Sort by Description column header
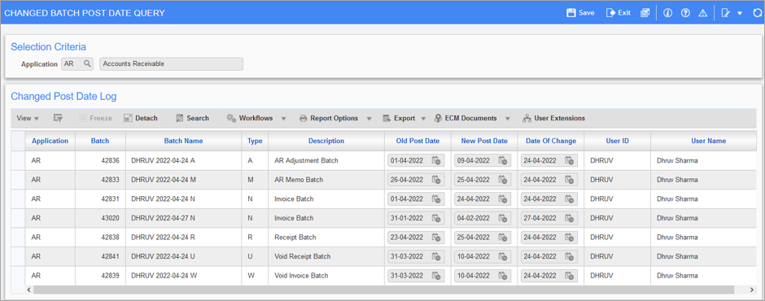The image size is (765, 301). click(326, 141)
